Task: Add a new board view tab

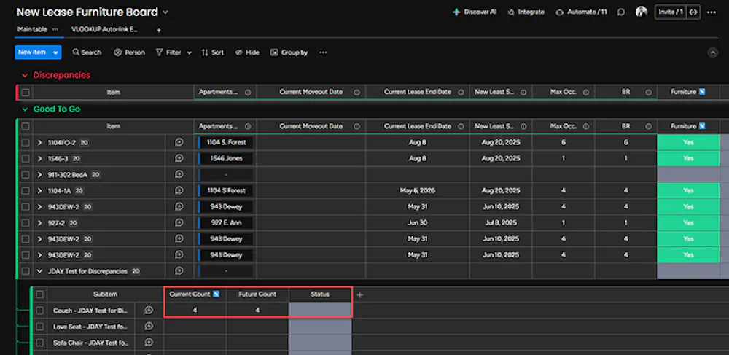Action: (x=159, y=30)
